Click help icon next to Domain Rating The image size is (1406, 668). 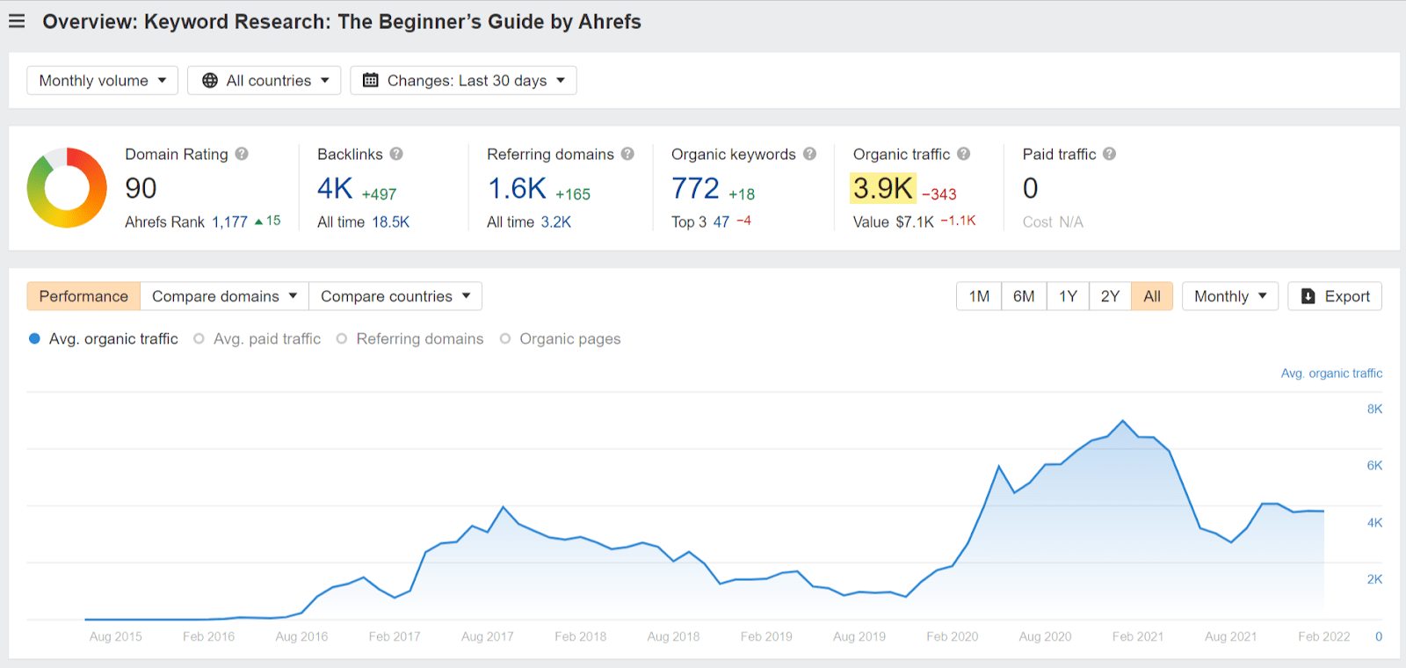tap(242, 154)
